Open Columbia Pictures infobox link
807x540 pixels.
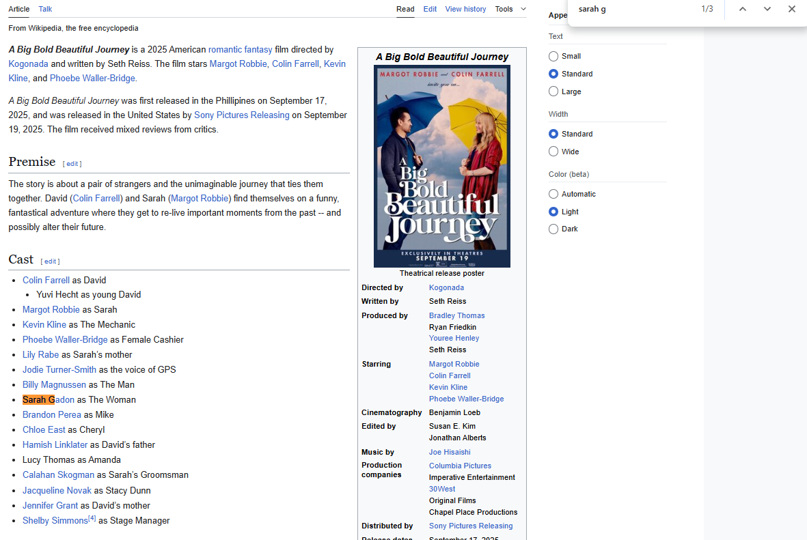point(460,466)
